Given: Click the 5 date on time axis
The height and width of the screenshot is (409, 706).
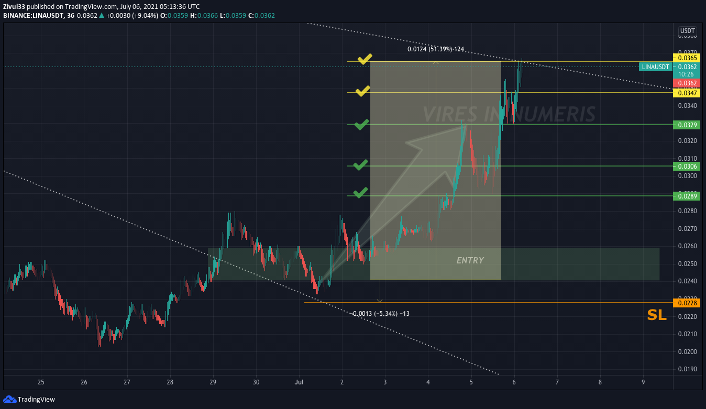Looking at the screenshot, I should tap(471, 382).
